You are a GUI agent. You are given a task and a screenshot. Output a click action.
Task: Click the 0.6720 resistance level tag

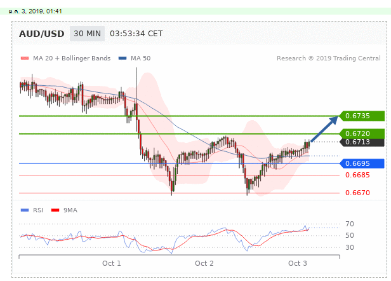point(362,134)
